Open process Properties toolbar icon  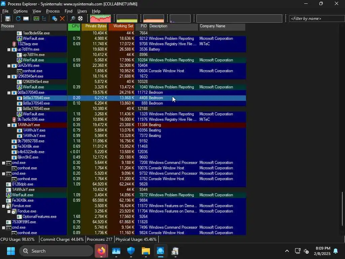pyautogui.click(x=55, y=19)
